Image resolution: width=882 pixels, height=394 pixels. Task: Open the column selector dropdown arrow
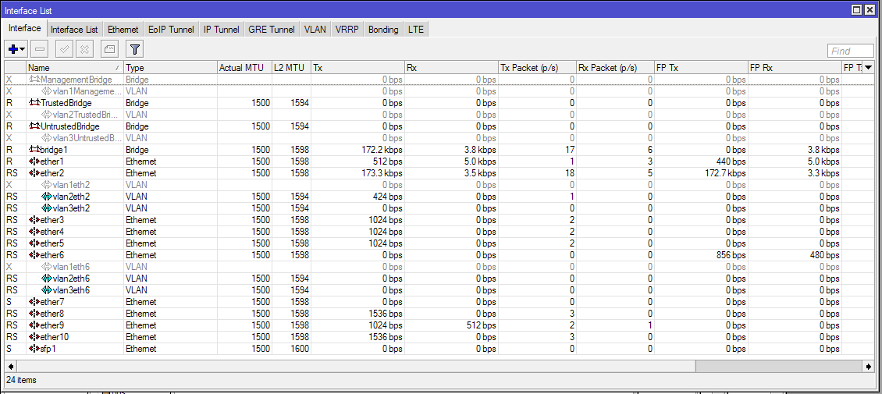(x=869, y=68)
